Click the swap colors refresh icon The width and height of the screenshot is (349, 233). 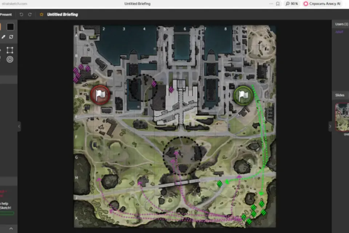[11, 37]
